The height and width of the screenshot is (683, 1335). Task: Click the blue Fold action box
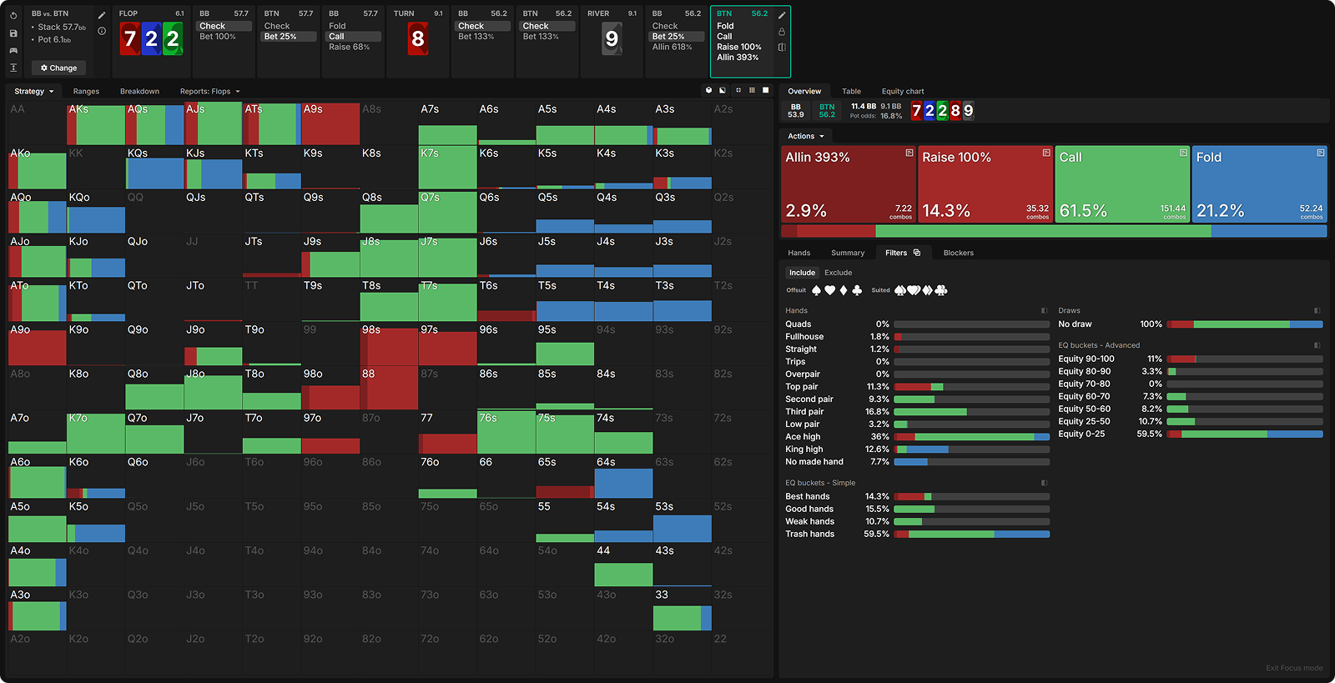coord(1259,185)
